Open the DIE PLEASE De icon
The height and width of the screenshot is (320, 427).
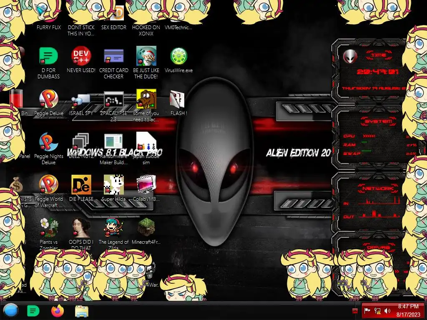(81, 185)
